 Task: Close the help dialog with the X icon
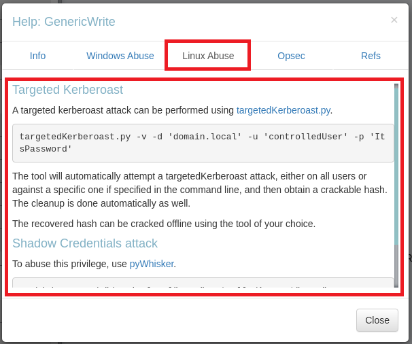pyautogui.click(x=394, y=20)
